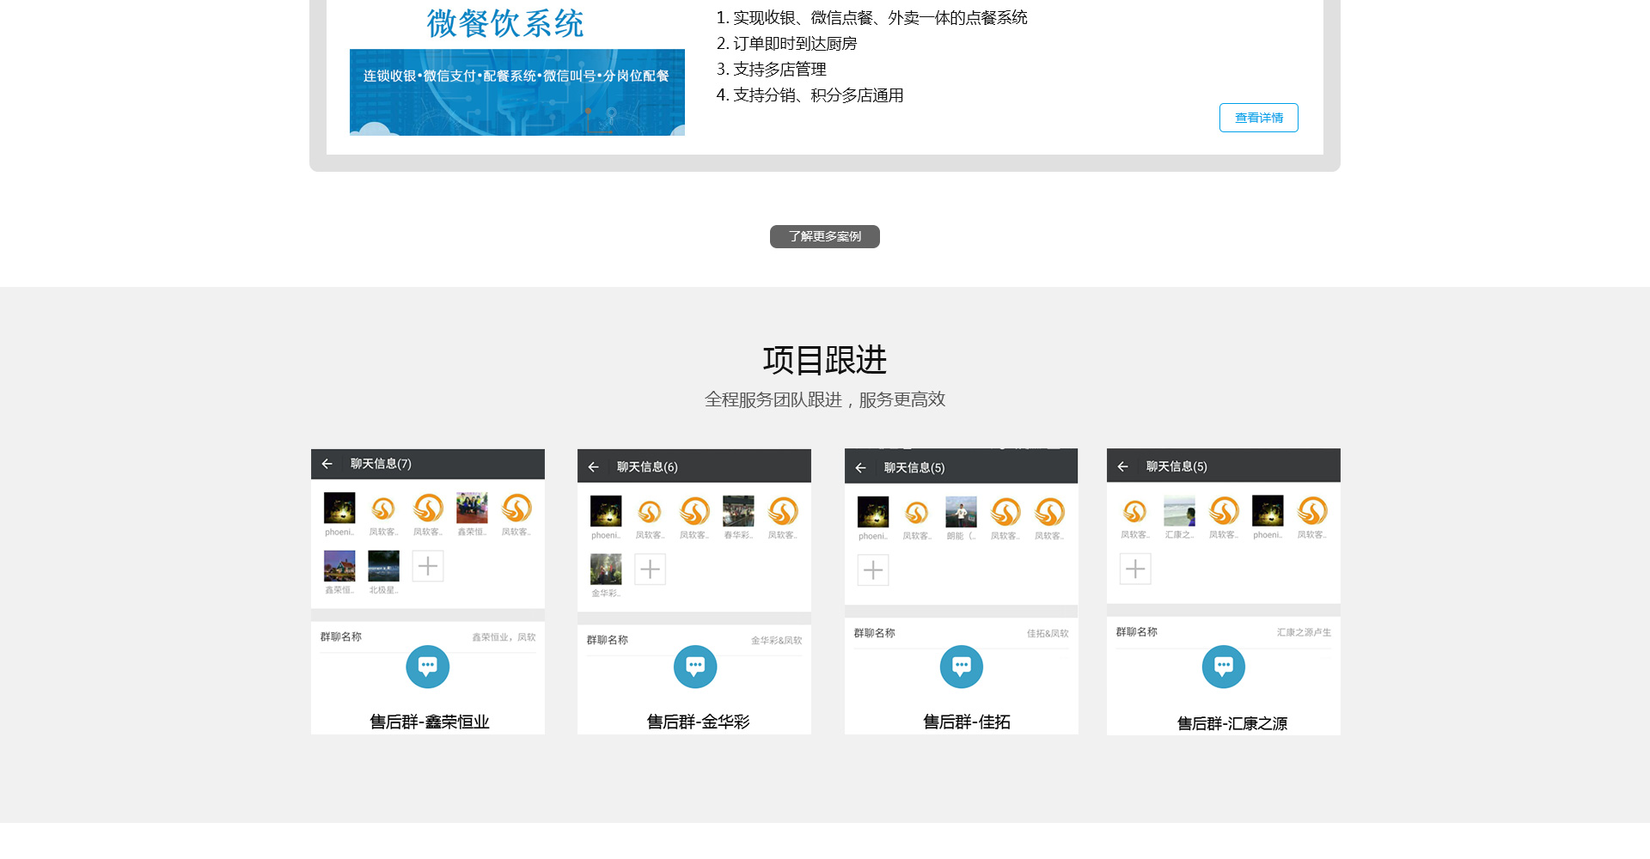Click 售后群-汇康之源 caption text
This screenshot has width=1650, height=859.
click(x=1231, y=723)
